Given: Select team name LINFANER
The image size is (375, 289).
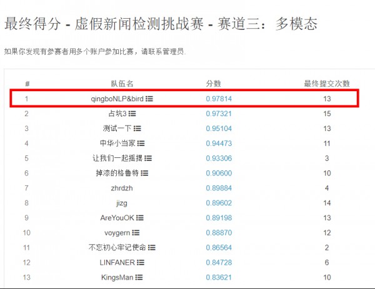Looking at the screenshot, I should (117, 263).
